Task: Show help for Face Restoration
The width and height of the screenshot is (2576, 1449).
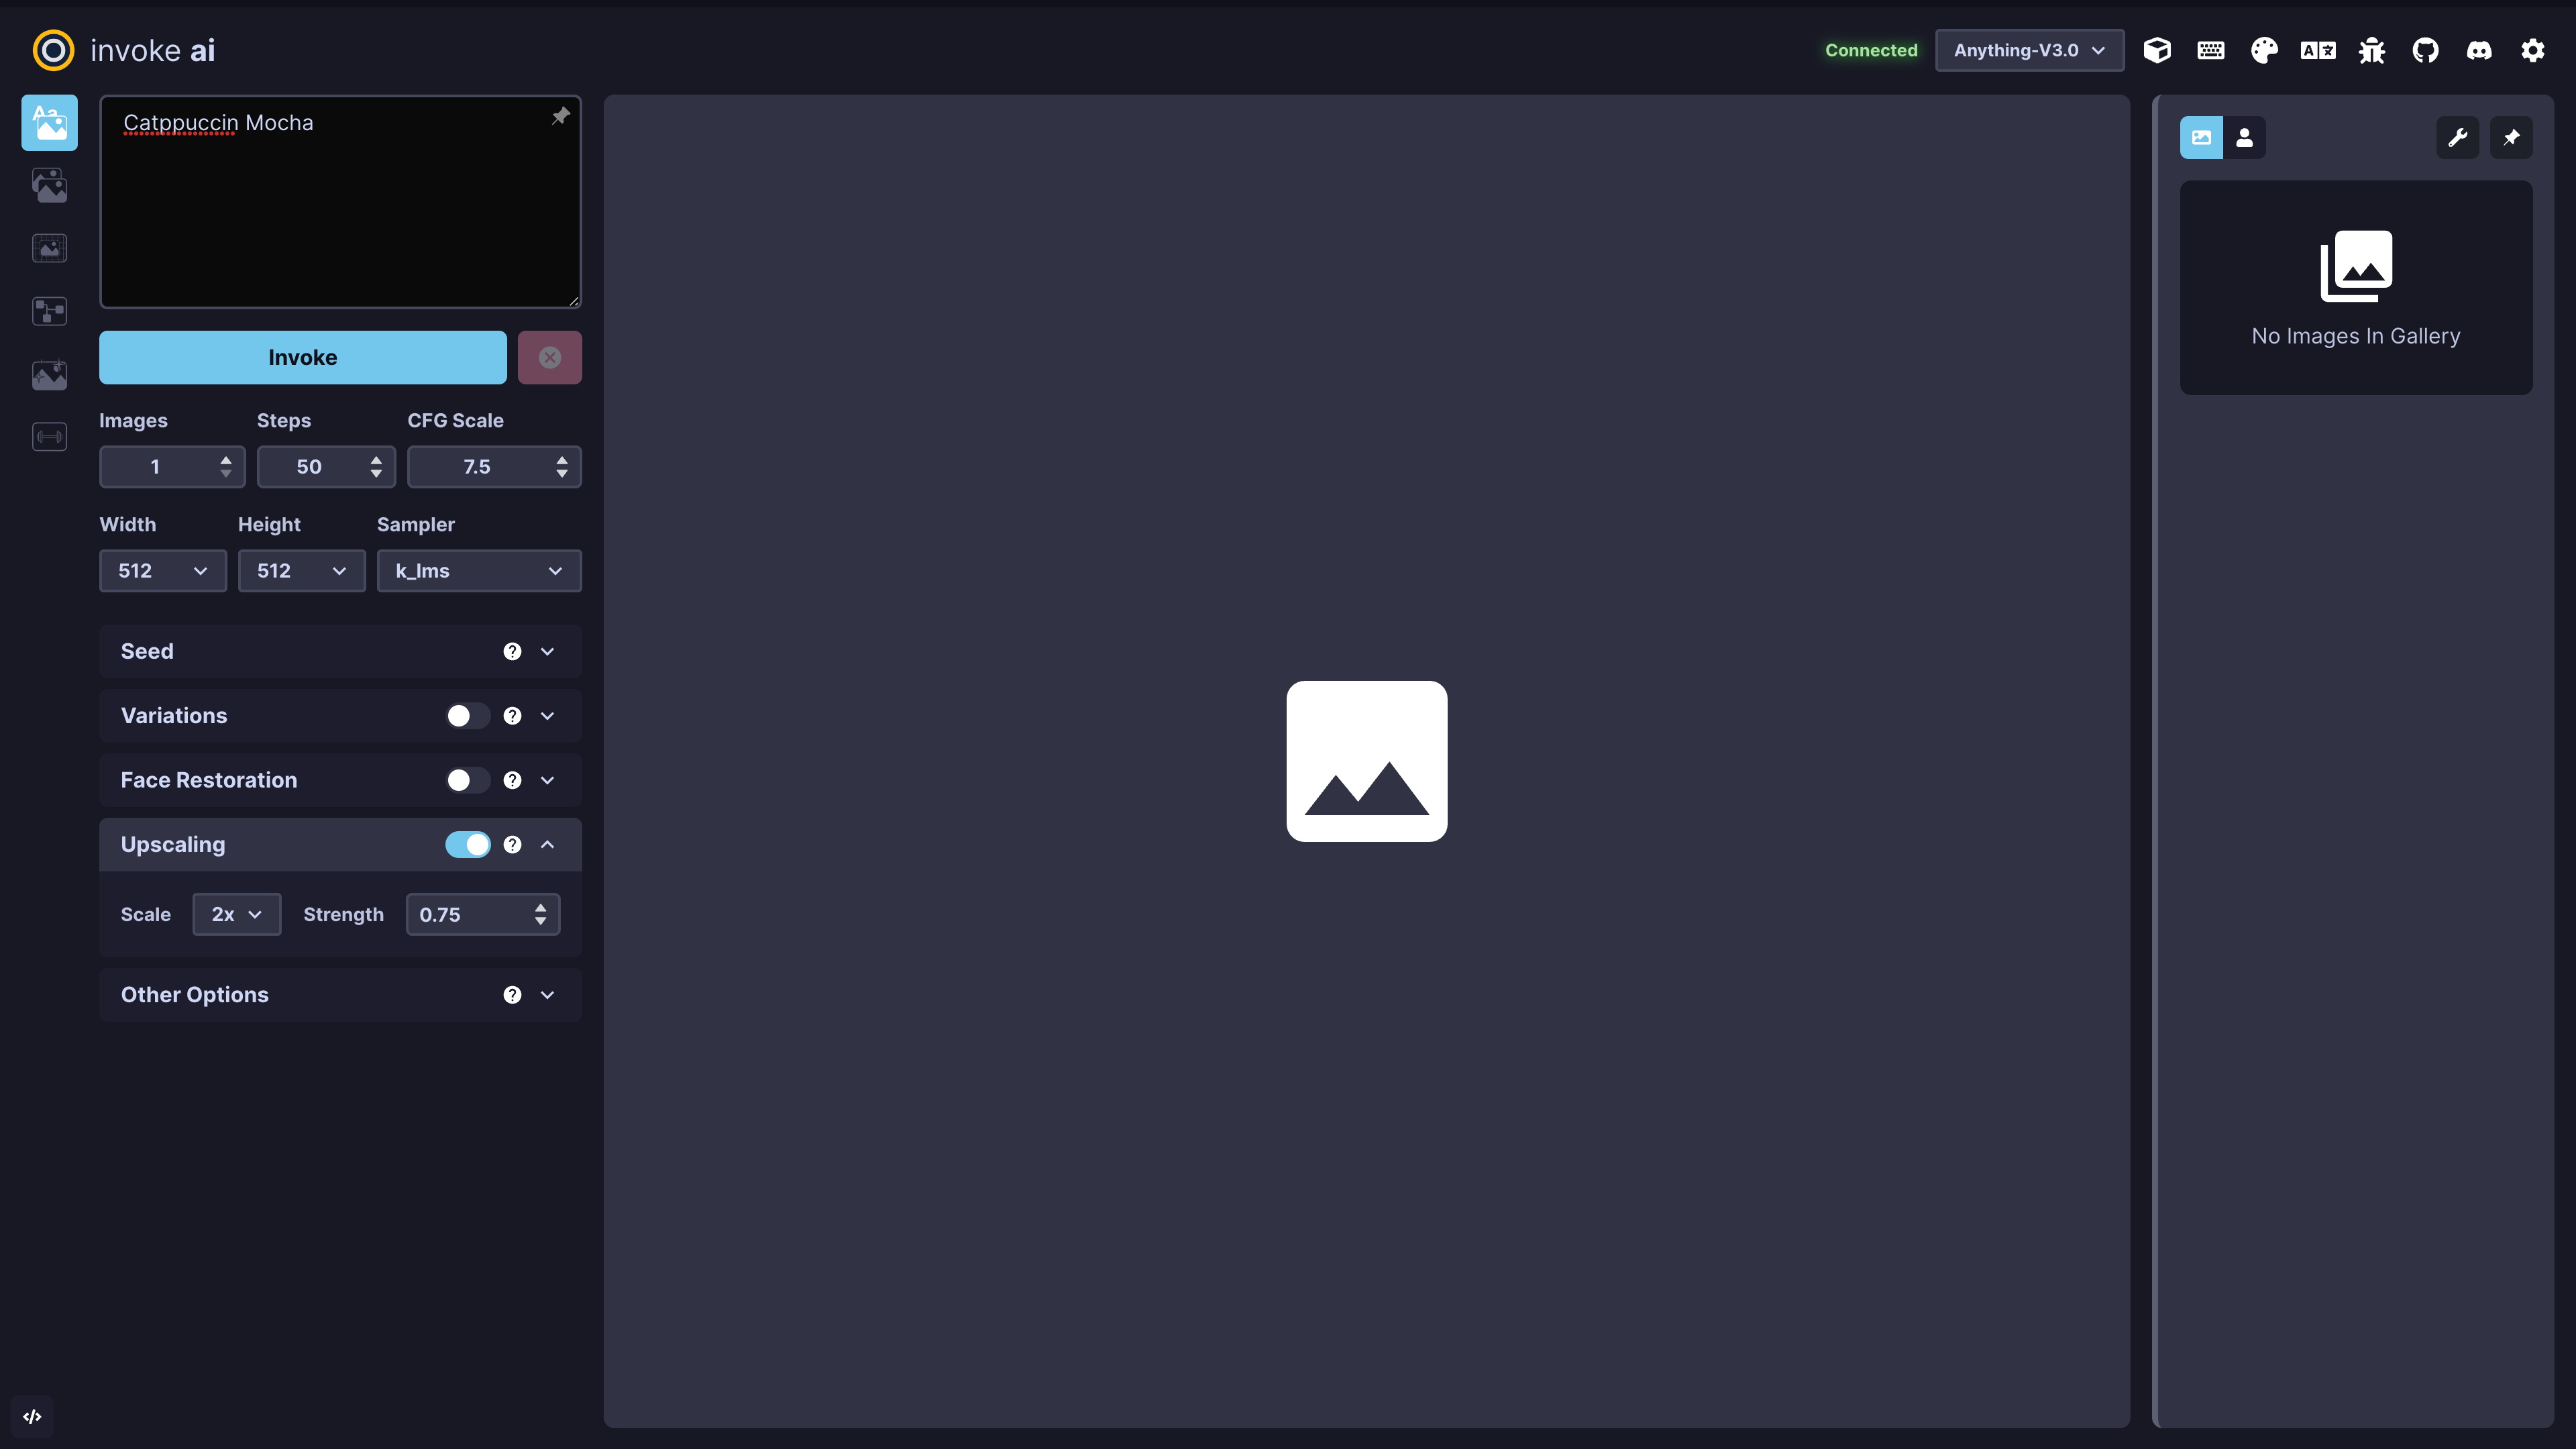Action: tap(512, 780)
